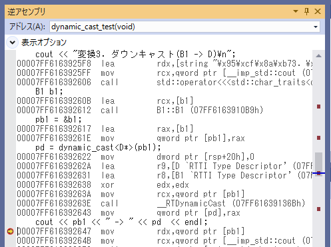331x247 pixels.
Task: Click the source line 'B1 b1;'
Action: tap(49, 91)
